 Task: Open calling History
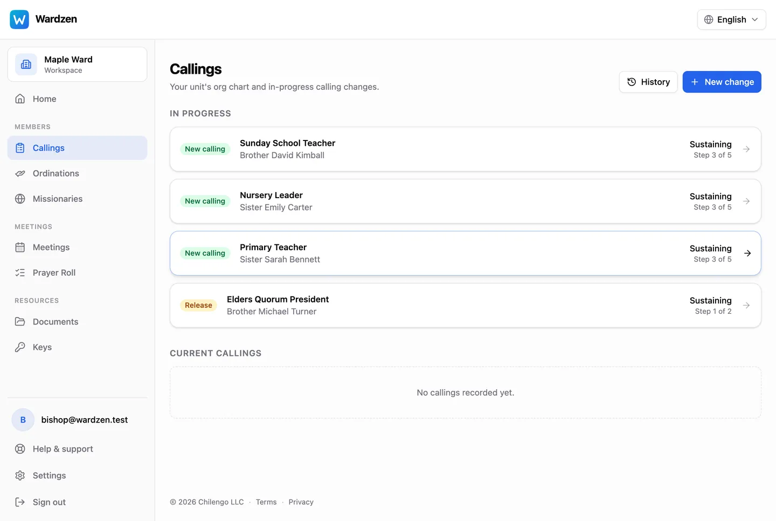pos(648,82)
